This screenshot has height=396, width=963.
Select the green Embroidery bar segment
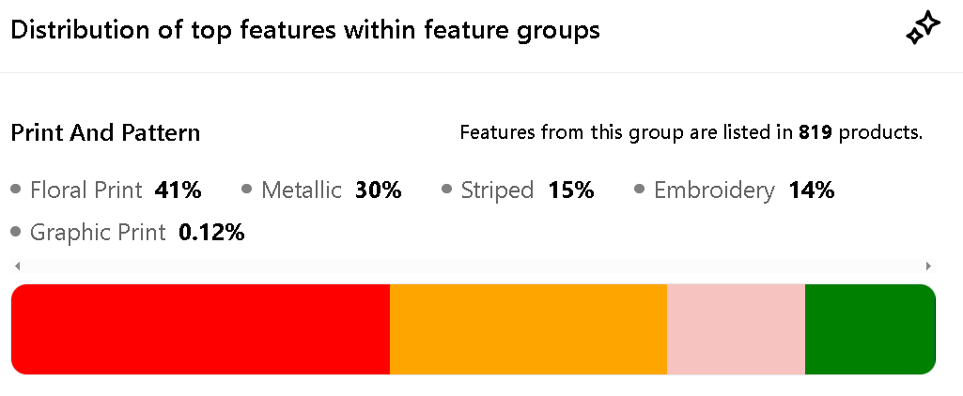pyautogui.click(x=870, y=328)
